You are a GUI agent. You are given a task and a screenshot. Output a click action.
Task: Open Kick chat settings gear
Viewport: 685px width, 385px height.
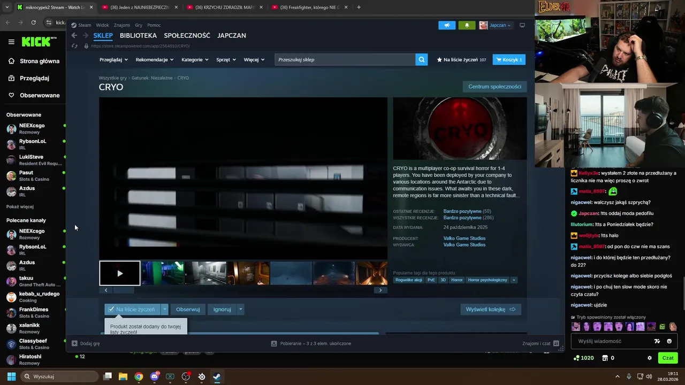point(650,358)
